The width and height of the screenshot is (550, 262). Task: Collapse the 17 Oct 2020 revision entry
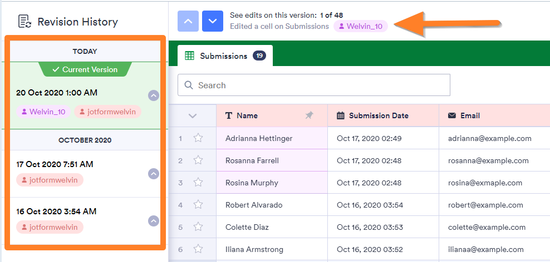(x=154, y=174)
